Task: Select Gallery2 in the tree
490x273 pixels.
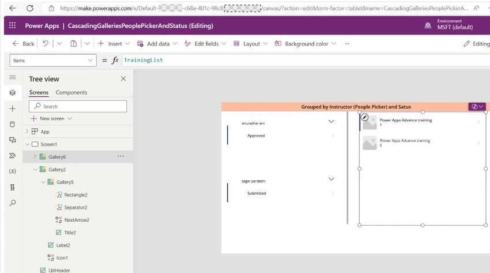Action: point(57,169)
